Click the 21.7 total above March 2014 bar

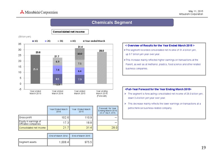pyautogui.click(x=57, y=56)
